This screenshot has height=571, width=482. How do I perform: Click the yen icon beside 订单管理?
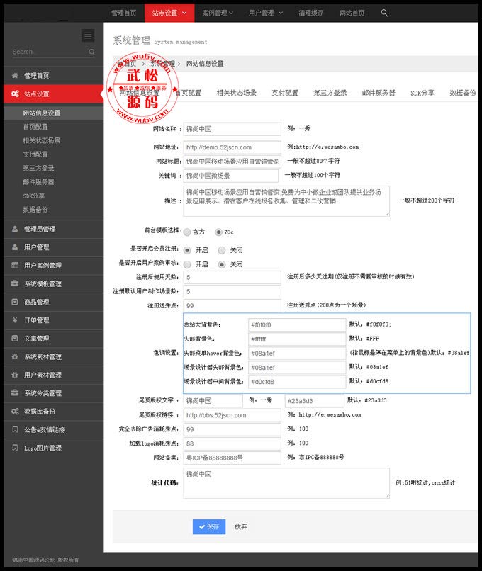pyautogui.click(x=15, y=320)
